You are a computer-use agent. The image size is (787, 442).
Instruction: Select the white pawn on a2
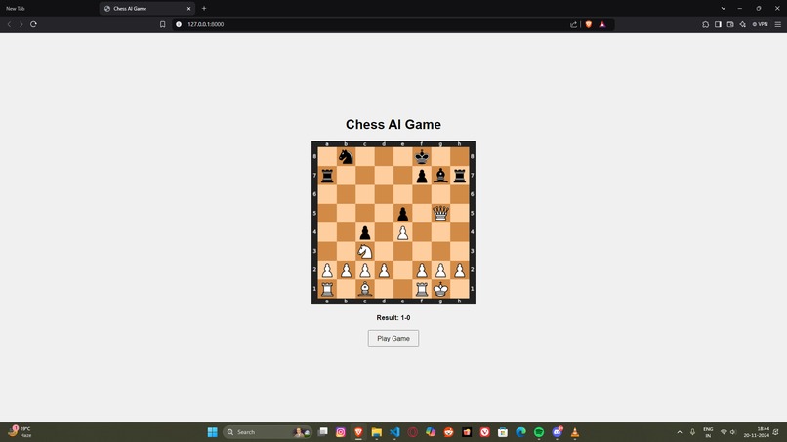coord(327,270)
